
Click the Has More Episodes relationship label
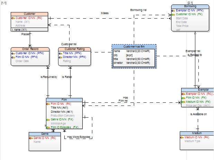click(x=78, y=137)
